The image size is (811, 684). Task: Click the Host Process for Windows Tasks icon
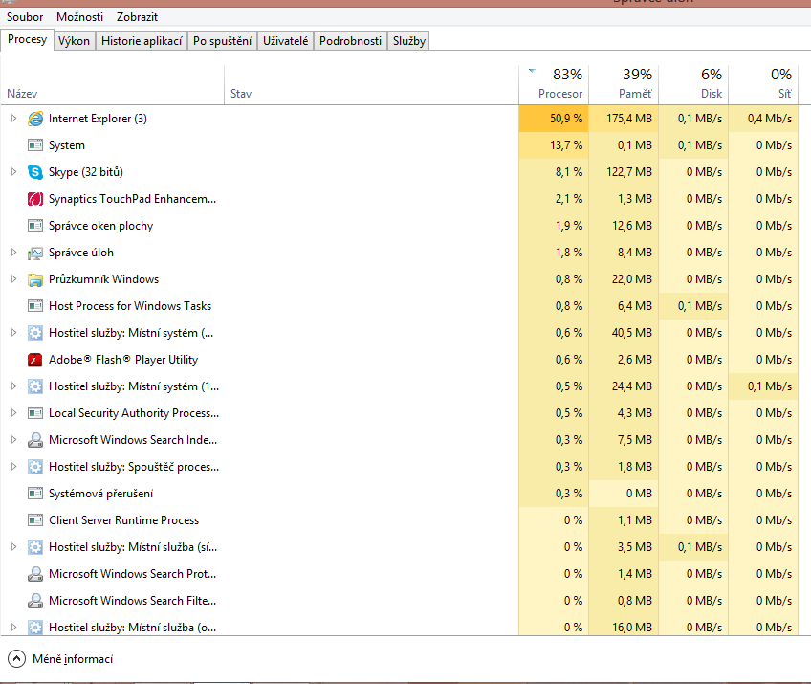[35, 306]
